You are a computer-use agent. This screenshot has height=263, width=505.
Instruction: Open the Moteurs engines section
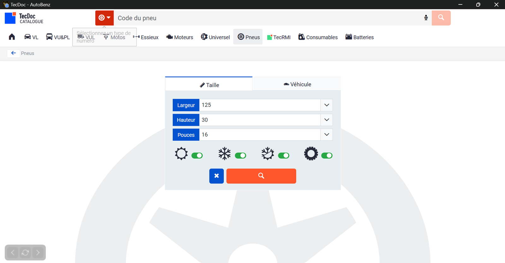pos(180,37)
